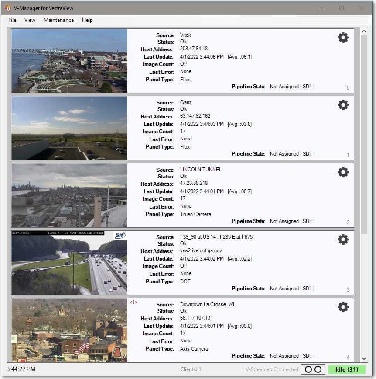Click host address 47.23.86.218
Viewport: 376px width, 379px height.
[194, 183]
